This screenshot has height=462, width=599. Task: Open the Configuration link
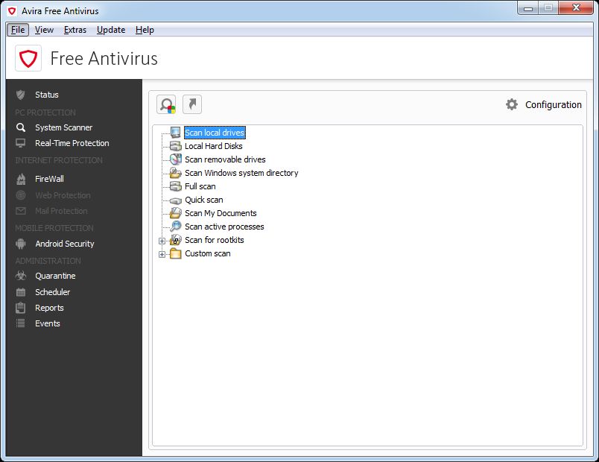(x=553, y=105)
